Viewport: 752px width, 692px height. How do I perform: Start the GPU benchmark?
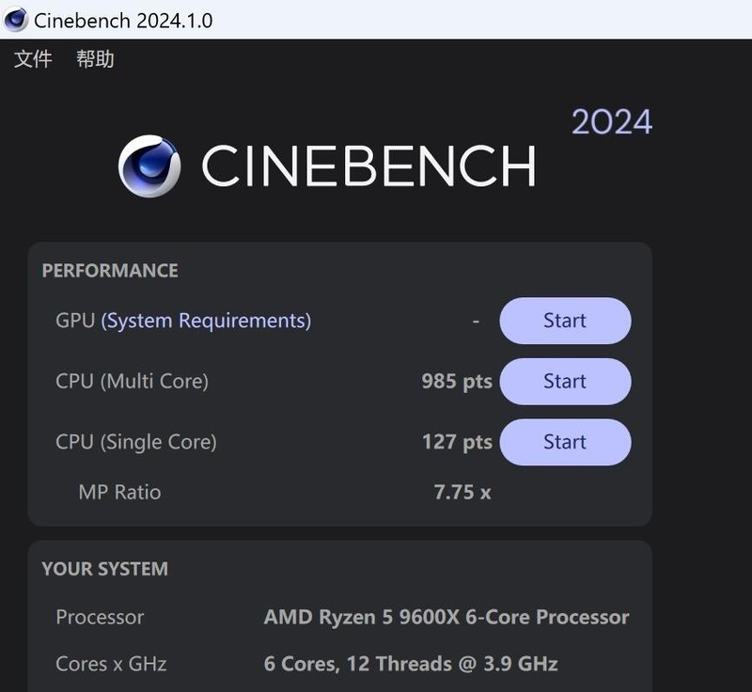tap(565, 321)
